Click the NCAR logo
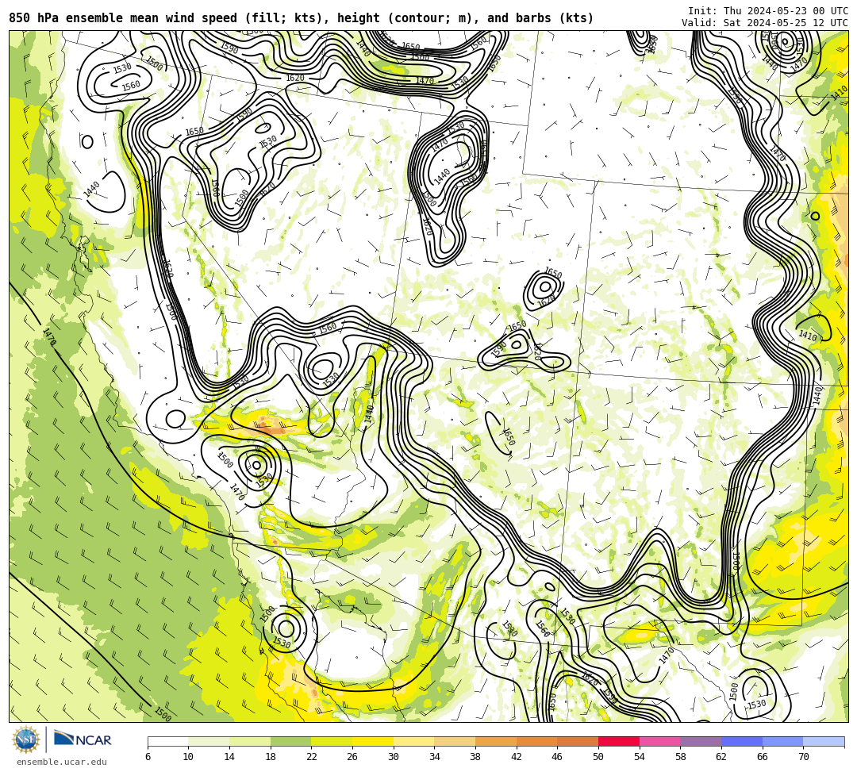Viewport: 857px width, 772px height. point(83,739)
